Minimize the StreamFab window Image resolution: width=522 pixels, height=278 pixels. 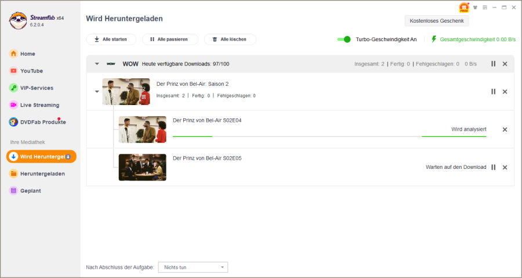coord(494,8)
